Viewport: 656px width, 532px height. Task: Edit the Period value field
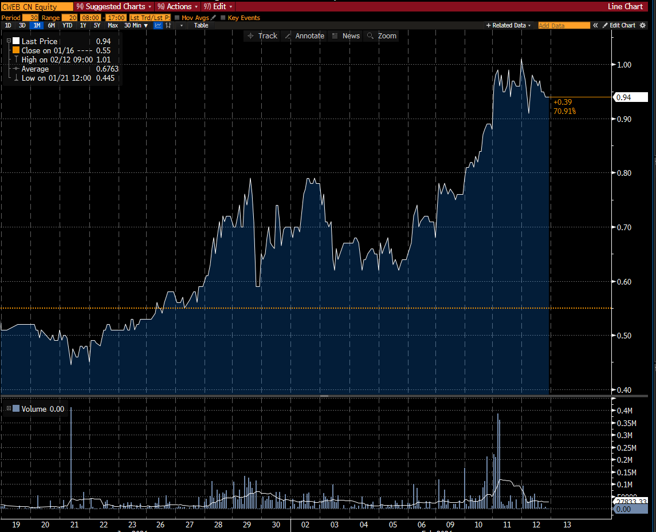30,18
